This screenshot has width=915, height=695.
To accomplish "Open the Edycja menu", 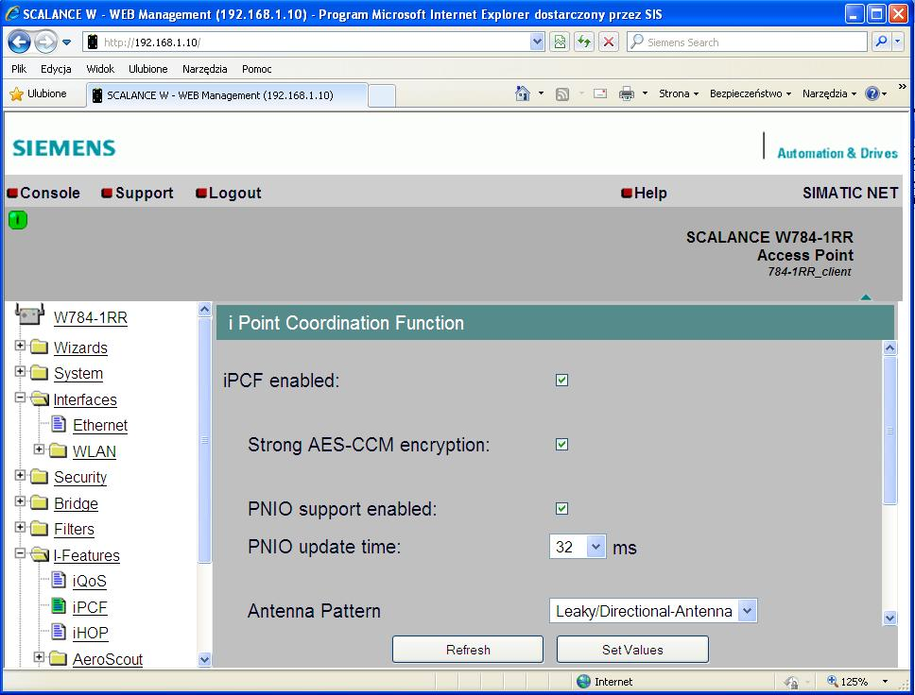I will tap(56, 69).
